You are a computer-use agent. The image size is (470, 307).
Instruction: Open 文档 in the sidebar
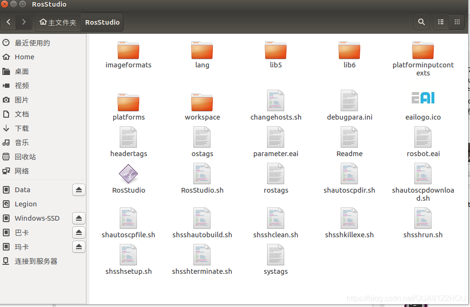pyautogui.click(x=43, y=114)
